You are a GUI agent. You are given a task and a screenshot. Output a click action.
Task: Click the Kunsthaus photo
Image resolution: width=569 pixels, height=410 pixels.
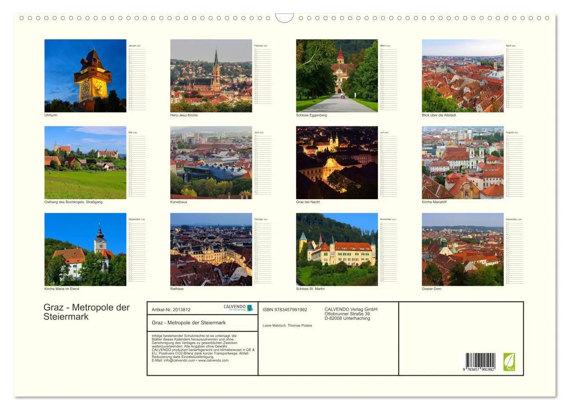[211, 162]
